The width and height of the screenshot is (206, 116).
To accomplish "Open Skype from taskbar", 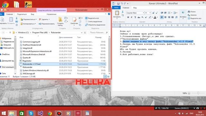I will pos(31,113).
